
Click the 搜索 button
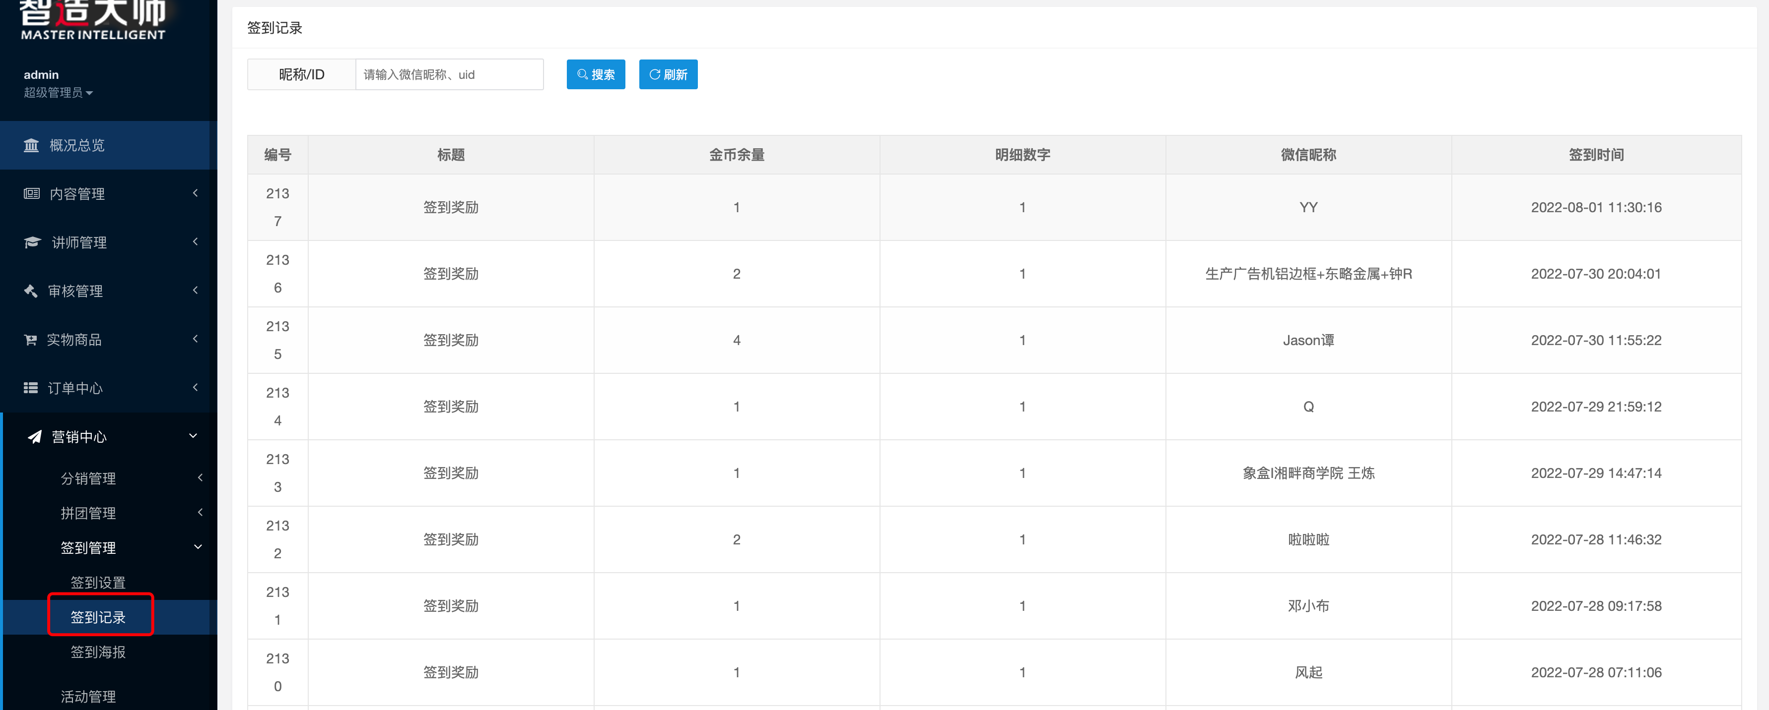(596, 74)
